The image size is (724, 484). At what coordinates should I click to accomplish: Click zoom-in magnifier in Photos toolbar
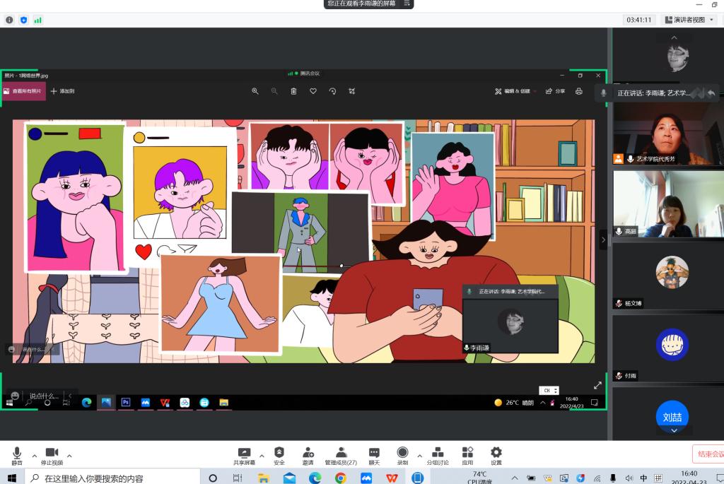click(x=255, y=91)
